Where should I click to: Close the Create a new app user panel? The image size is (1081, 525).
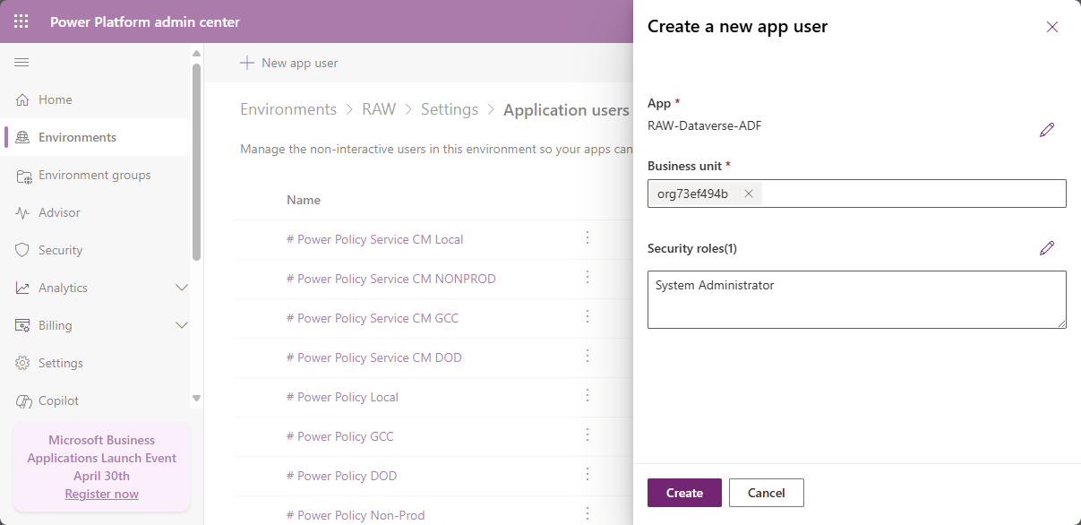click(1052, 27)
